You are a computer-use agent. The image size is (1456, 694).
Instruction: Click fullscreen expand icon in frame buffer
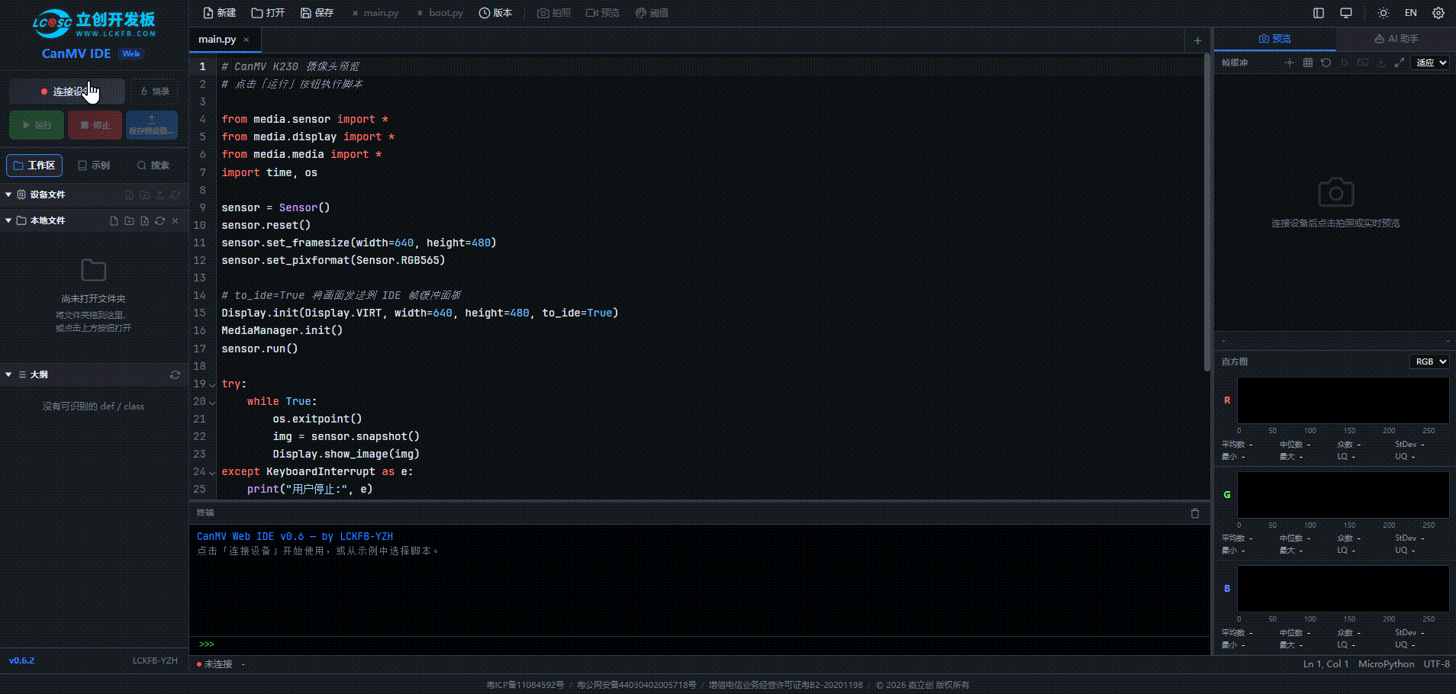[1399, 63]
